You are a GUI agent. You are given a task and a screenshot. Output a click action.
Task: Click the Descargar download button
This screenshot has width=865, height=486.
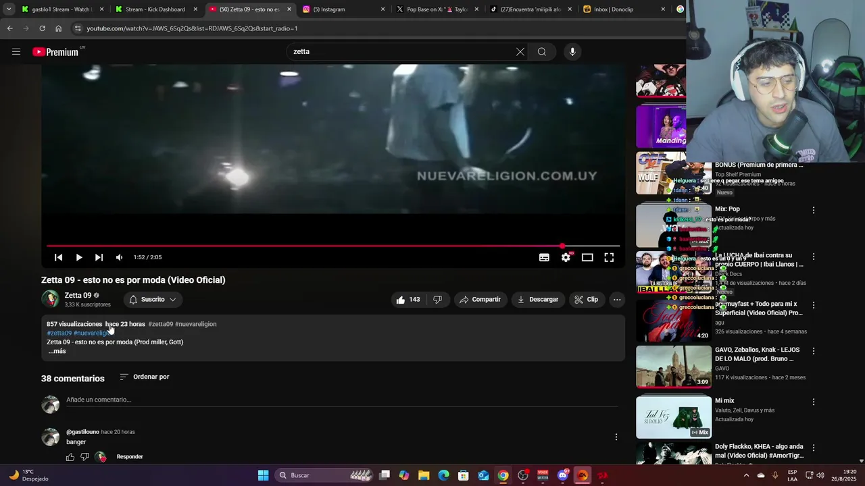[x=538, y=300]
